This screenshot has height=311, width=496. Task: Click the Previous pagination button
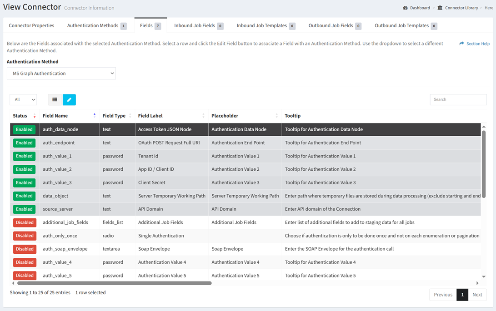click(x=443, y=295)
